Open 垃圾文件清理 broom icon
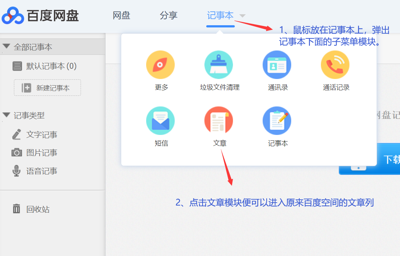 (x=219, y=65)
